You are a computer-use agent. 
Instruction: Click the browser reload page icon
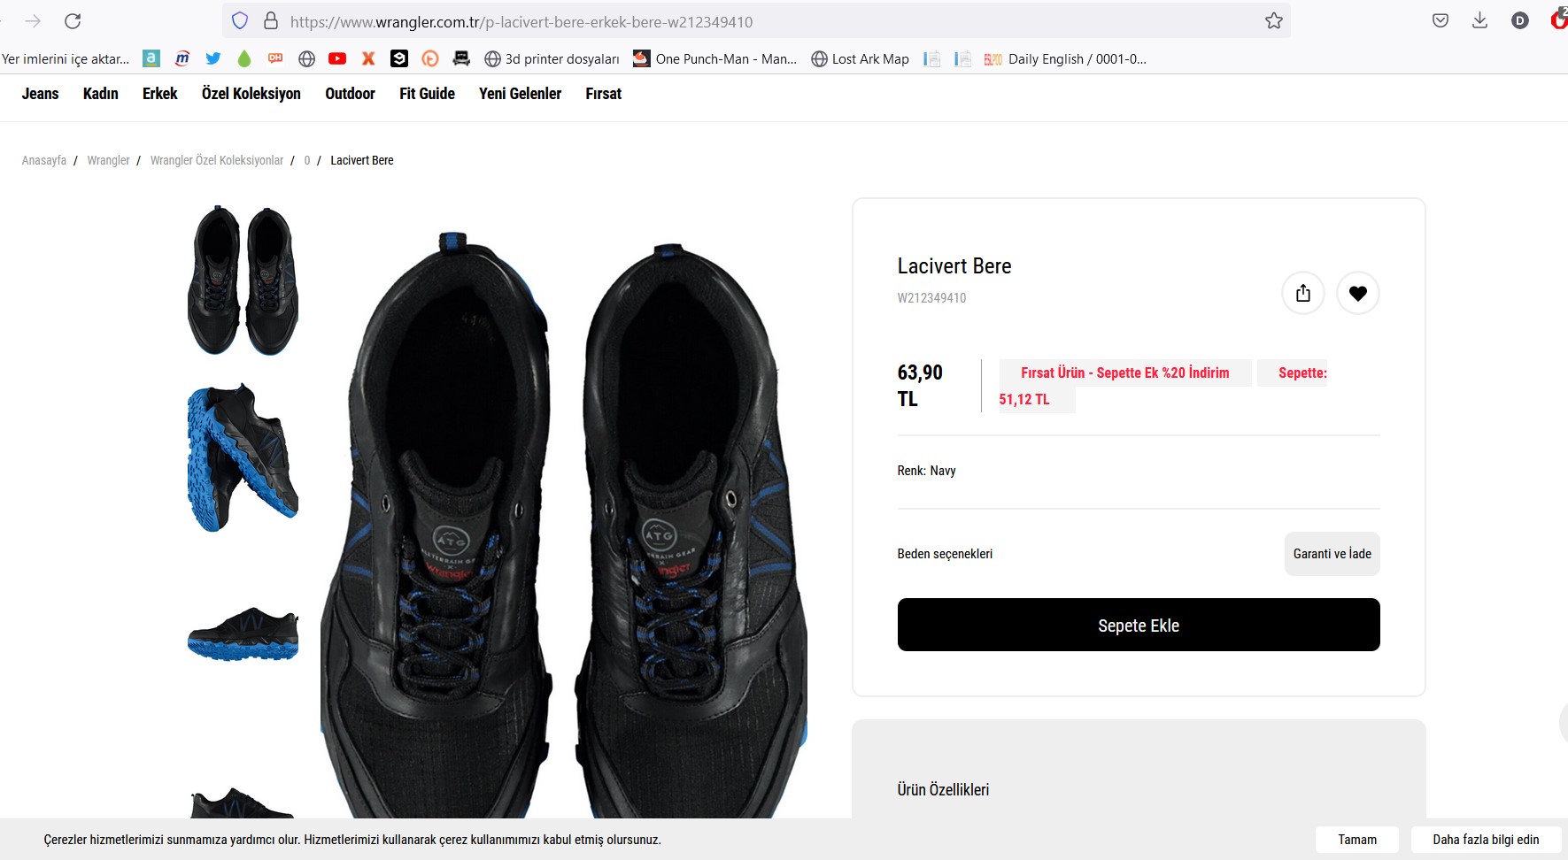coord(73,21)
